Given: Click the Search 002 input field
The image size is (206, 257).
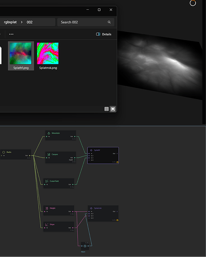Looking at the screenshot, I should coord(85,22).
